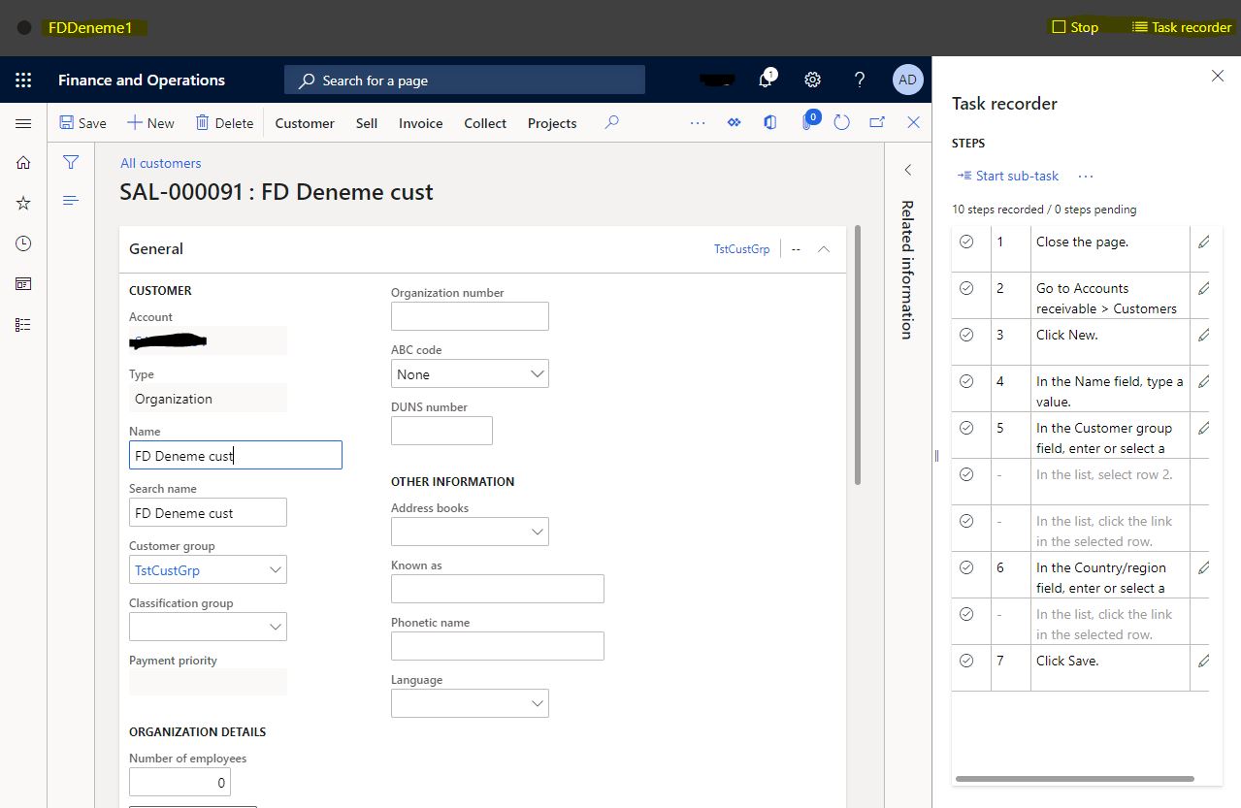Image resolution: width=1241 pixels, height=808 pixels.
Task: Expand the Related information pane
Action: click(908, 170)
